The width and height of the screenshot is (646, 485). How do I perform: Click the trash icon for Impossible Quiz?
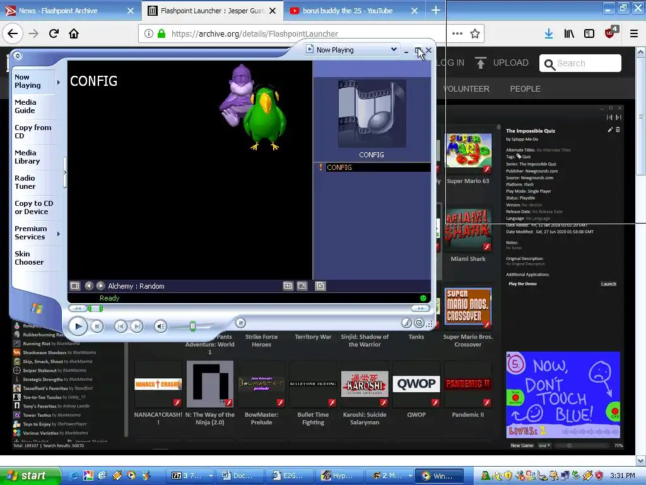tap(618, 130)
